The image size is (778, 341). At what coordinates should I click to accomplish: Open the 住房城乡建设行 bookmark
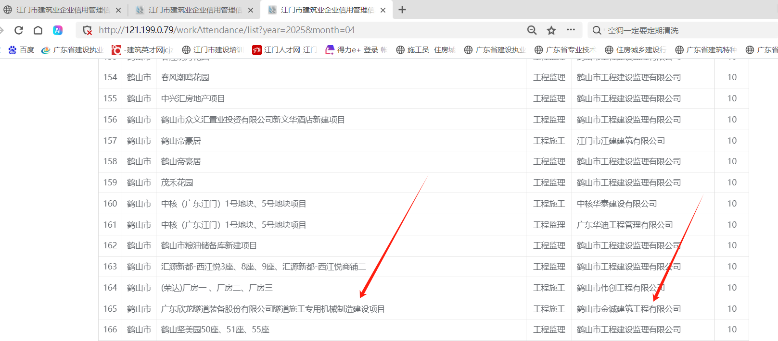pyautogui.click(x=635, y=49)
